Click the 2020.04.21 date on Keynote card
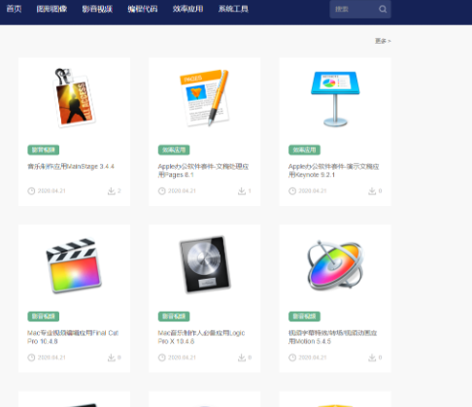The image size is (472, 407). (x=313, y=191)
